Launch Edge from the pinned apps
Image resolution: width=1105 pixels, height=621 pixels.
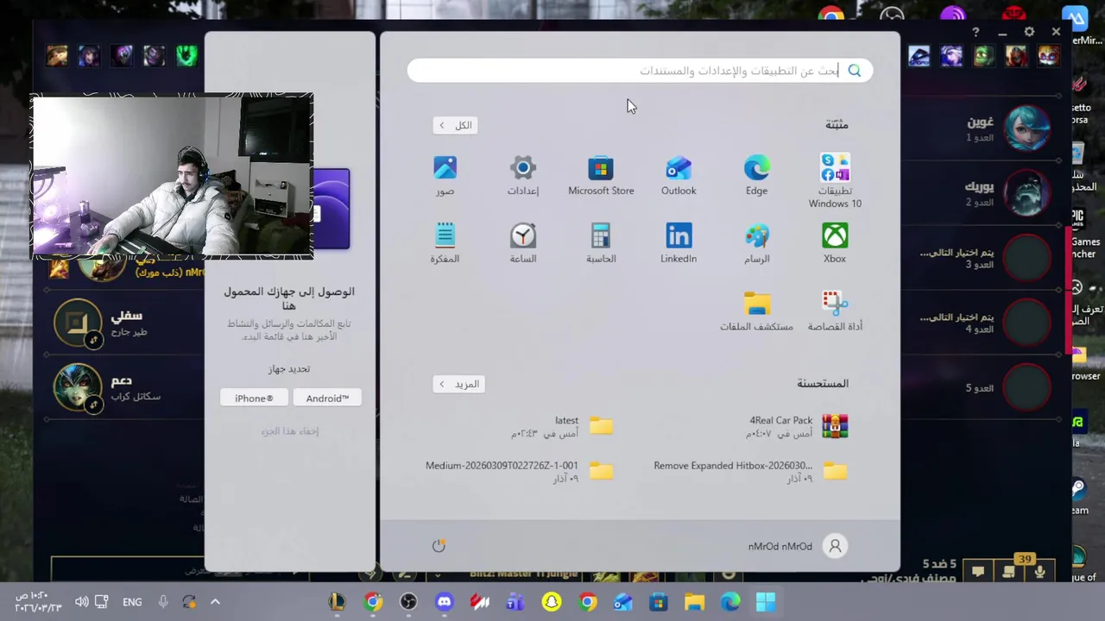pyautogui.click(x=756, y=175)
